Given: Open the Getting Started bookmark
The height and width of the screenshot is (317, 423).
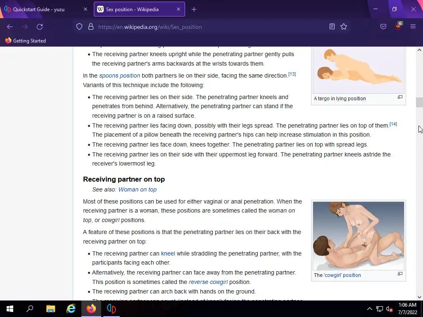Looking at the screenshot, I should [26, 41].
